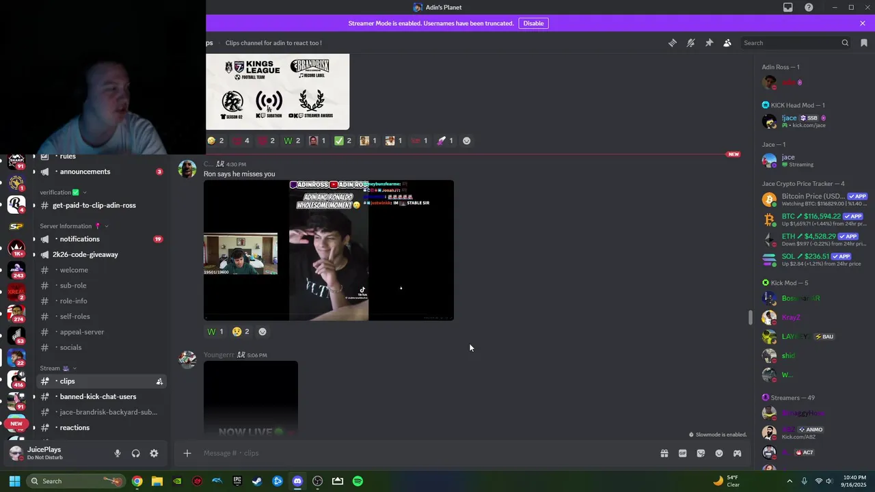Open the ETH $4,528.29 bot profile
This screenshot has width=875, height=492.
pyautogui.click(x=815, y=240)
